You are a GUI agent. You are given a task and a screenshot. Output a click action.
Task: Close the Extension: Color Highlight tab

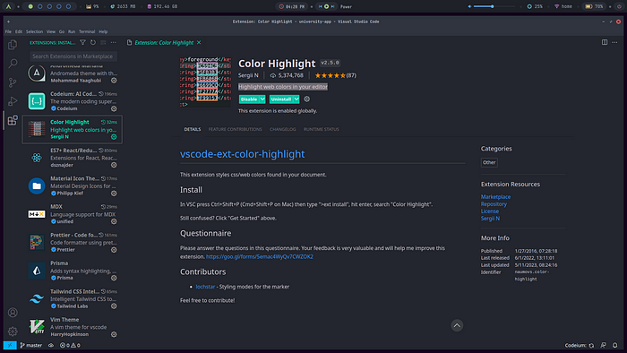(x=199, y=42)
